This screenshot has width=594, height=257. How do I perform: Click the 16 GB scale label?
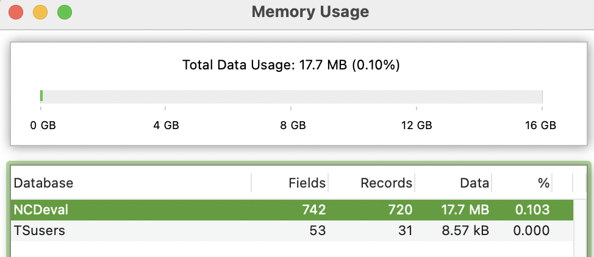540,125
